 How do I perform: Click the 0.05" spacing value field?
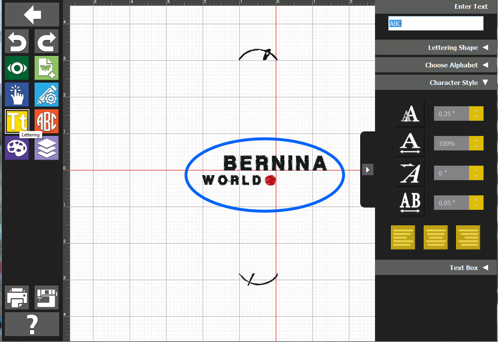click(x=452, y=203)
